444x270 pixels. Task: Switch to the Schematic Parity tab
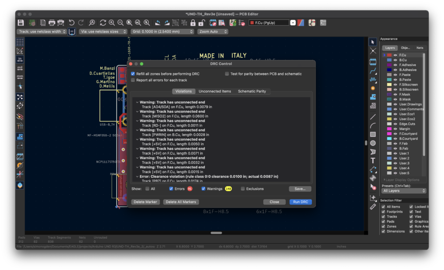(252, 91)
